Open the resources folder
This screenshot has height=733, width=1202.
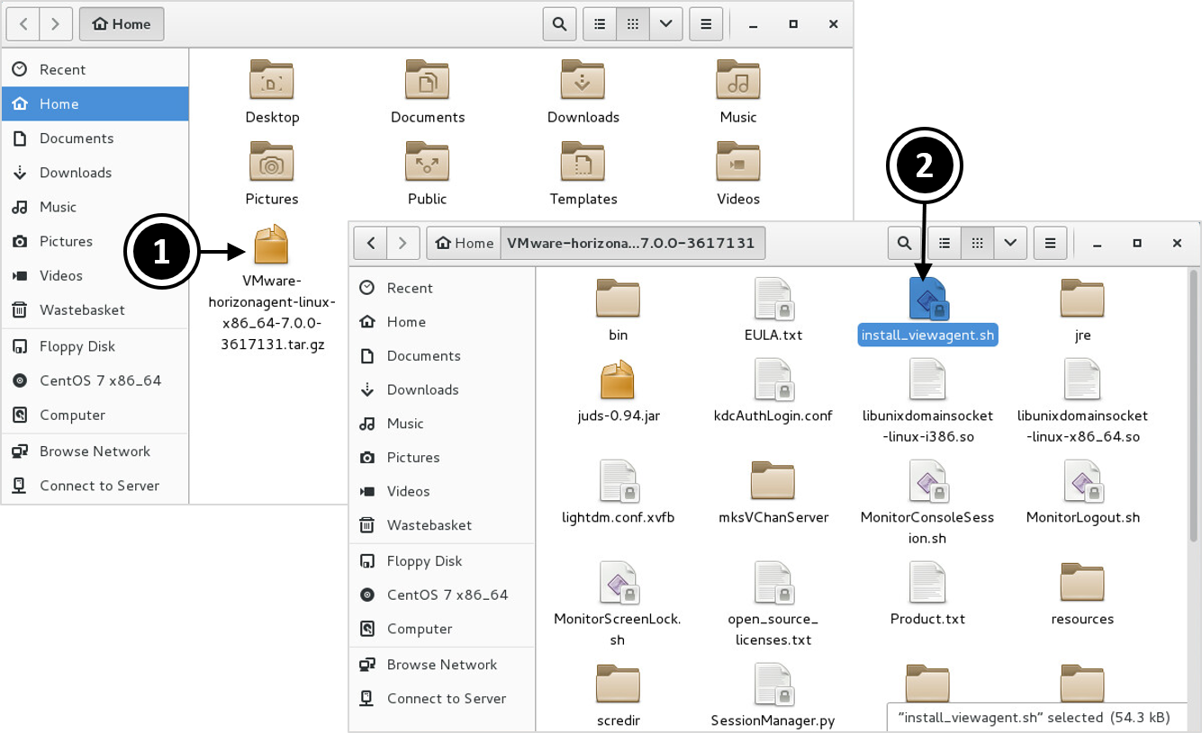1082,583
